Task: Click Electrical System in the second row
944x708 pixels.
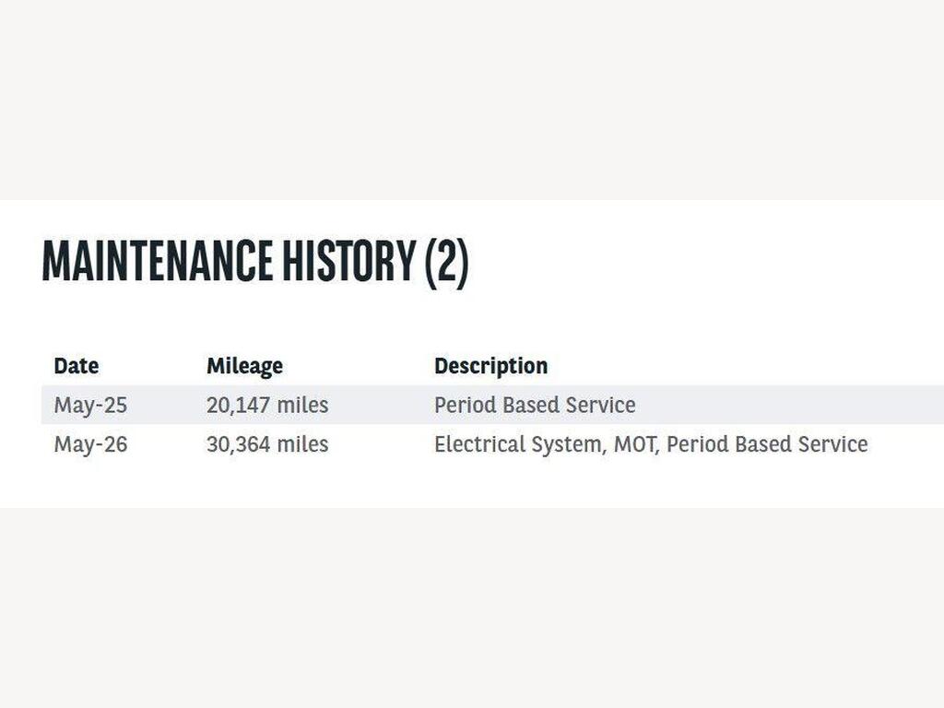Action: (x=518, y=444)
